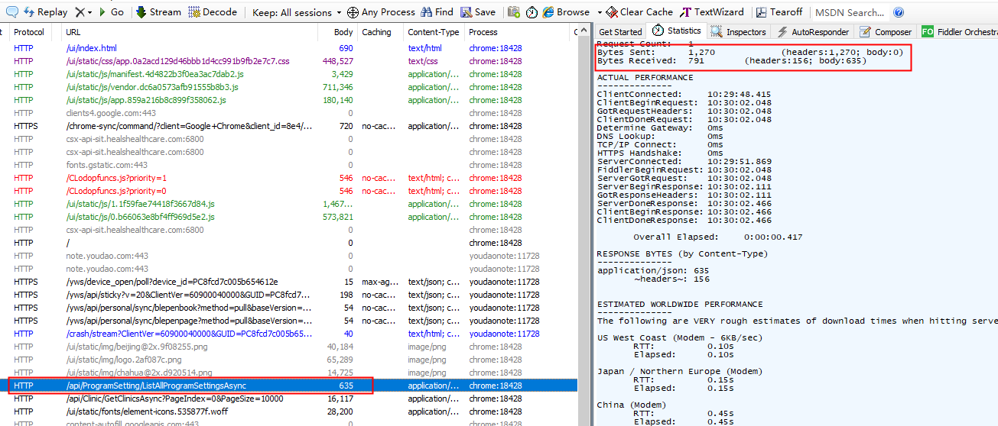Click the camera screenshot icon
998x426 pixels.
click(x=514, y=12)
